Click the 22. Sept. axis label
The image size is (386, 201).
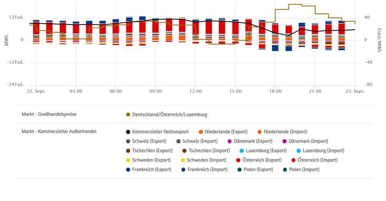point(36,91)
